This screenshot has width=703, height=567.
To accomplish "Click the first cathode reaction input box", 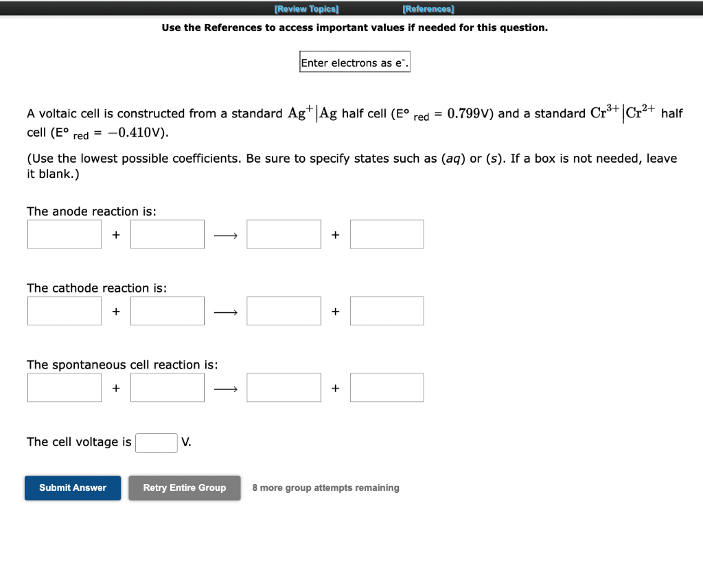I will click(64, 310).
